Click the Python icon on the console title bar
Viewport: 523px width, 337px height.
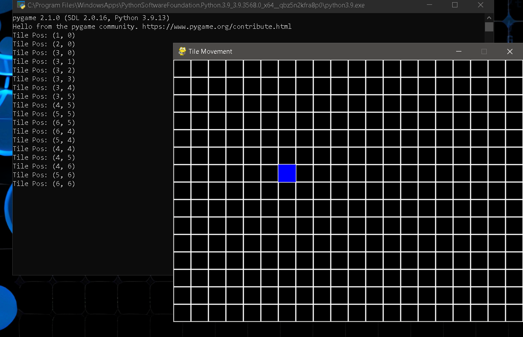pyautogui.click(x=21, y=5)
